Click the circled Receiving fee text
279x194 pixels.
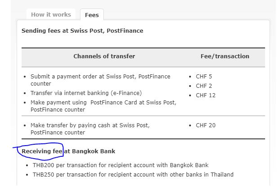(42, 151)
